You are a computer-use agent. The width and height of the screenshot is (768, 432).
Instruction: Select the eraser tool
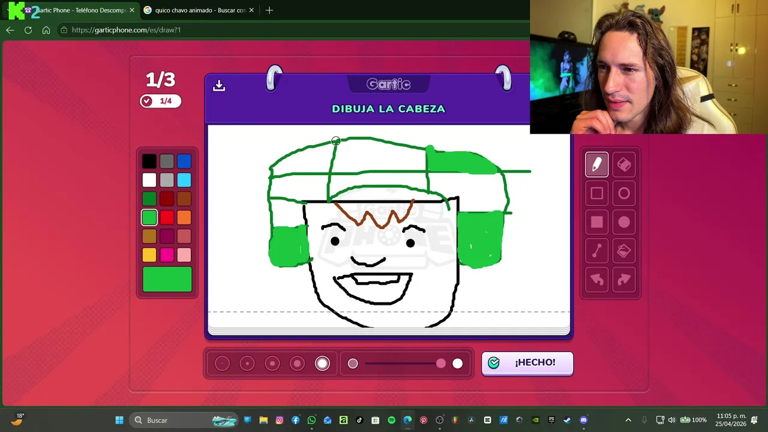click(x=624, y=164)
